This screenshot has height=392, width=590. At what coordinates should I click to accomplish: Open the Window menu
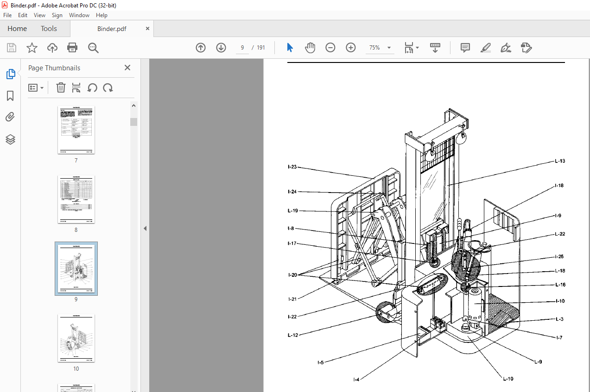(79, 15)
